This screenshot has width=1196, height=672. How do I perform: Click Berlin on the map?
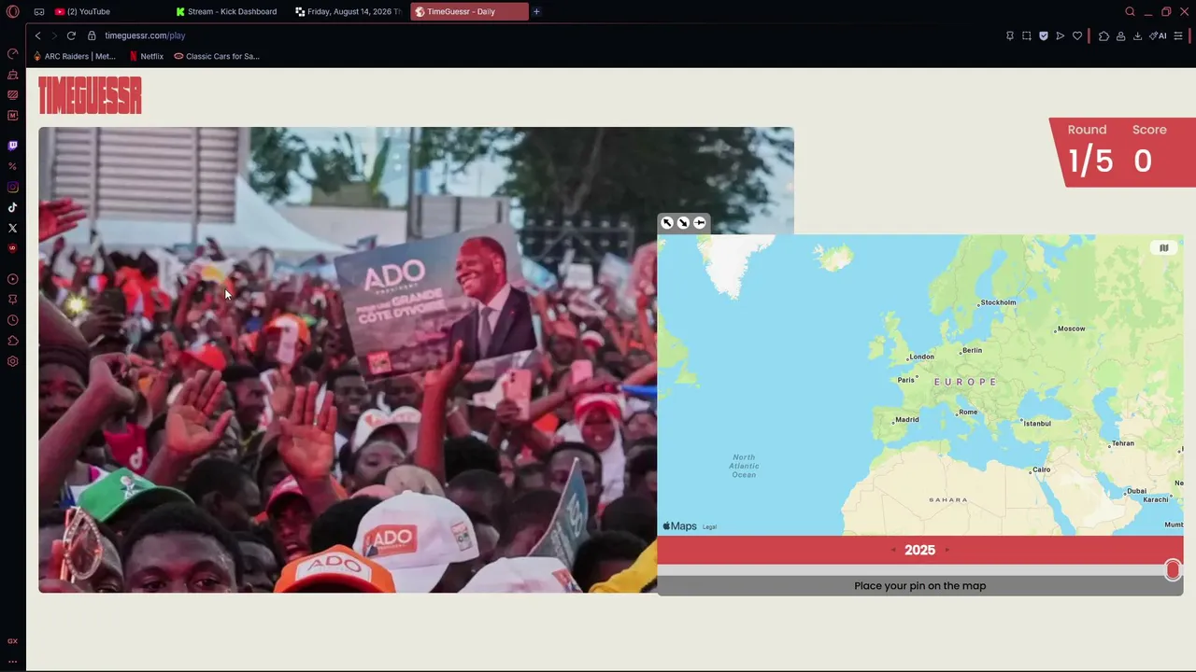972,350
